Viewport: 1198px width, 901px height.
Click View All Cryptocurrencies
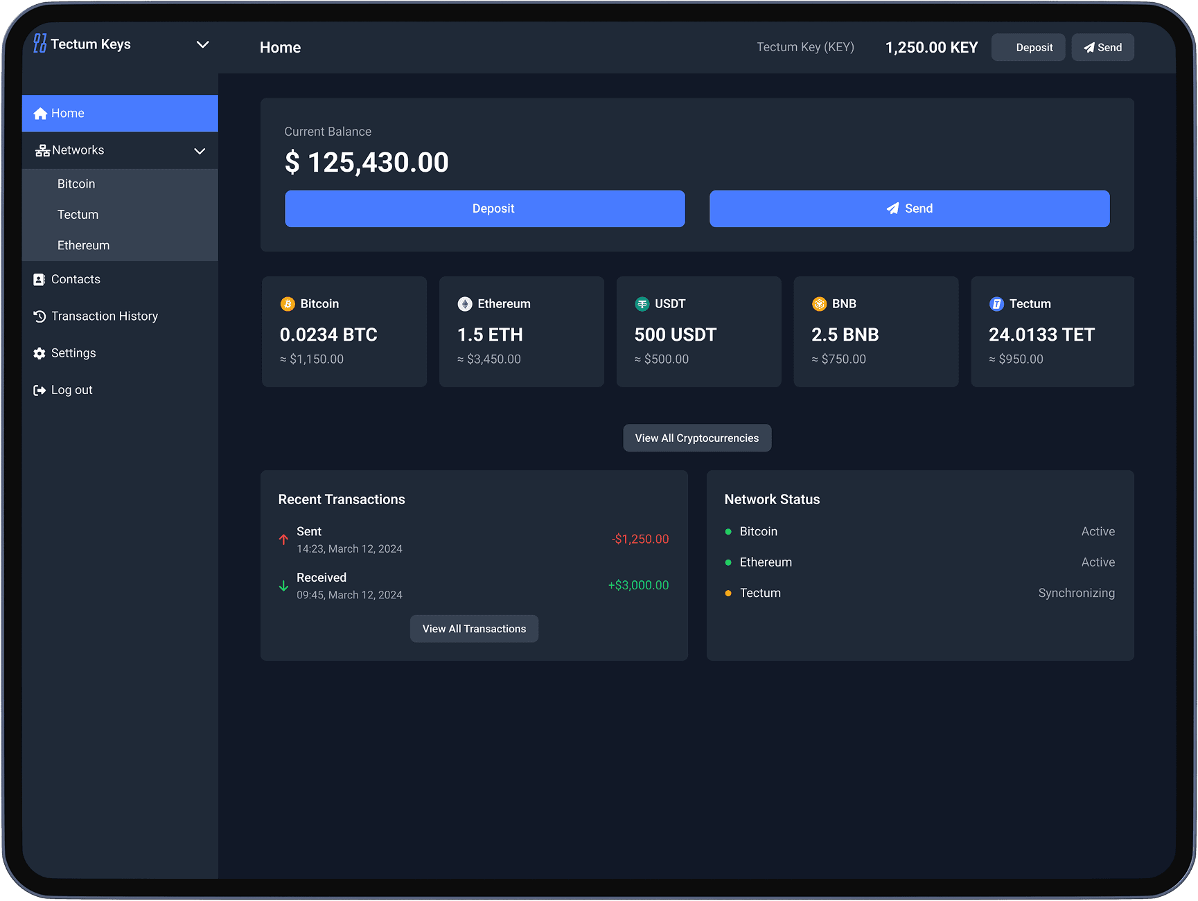(x=696, y=438)
